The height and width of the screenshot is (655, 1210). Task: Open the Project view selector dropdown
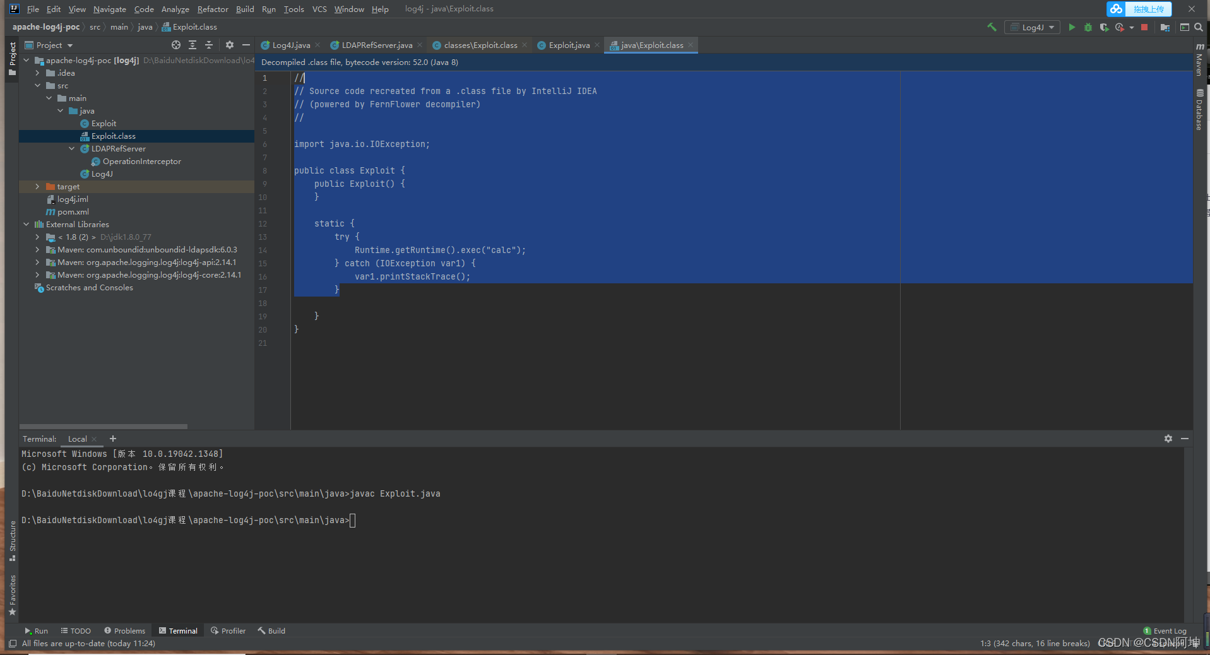pyautogui.click(x=49, y=45)
